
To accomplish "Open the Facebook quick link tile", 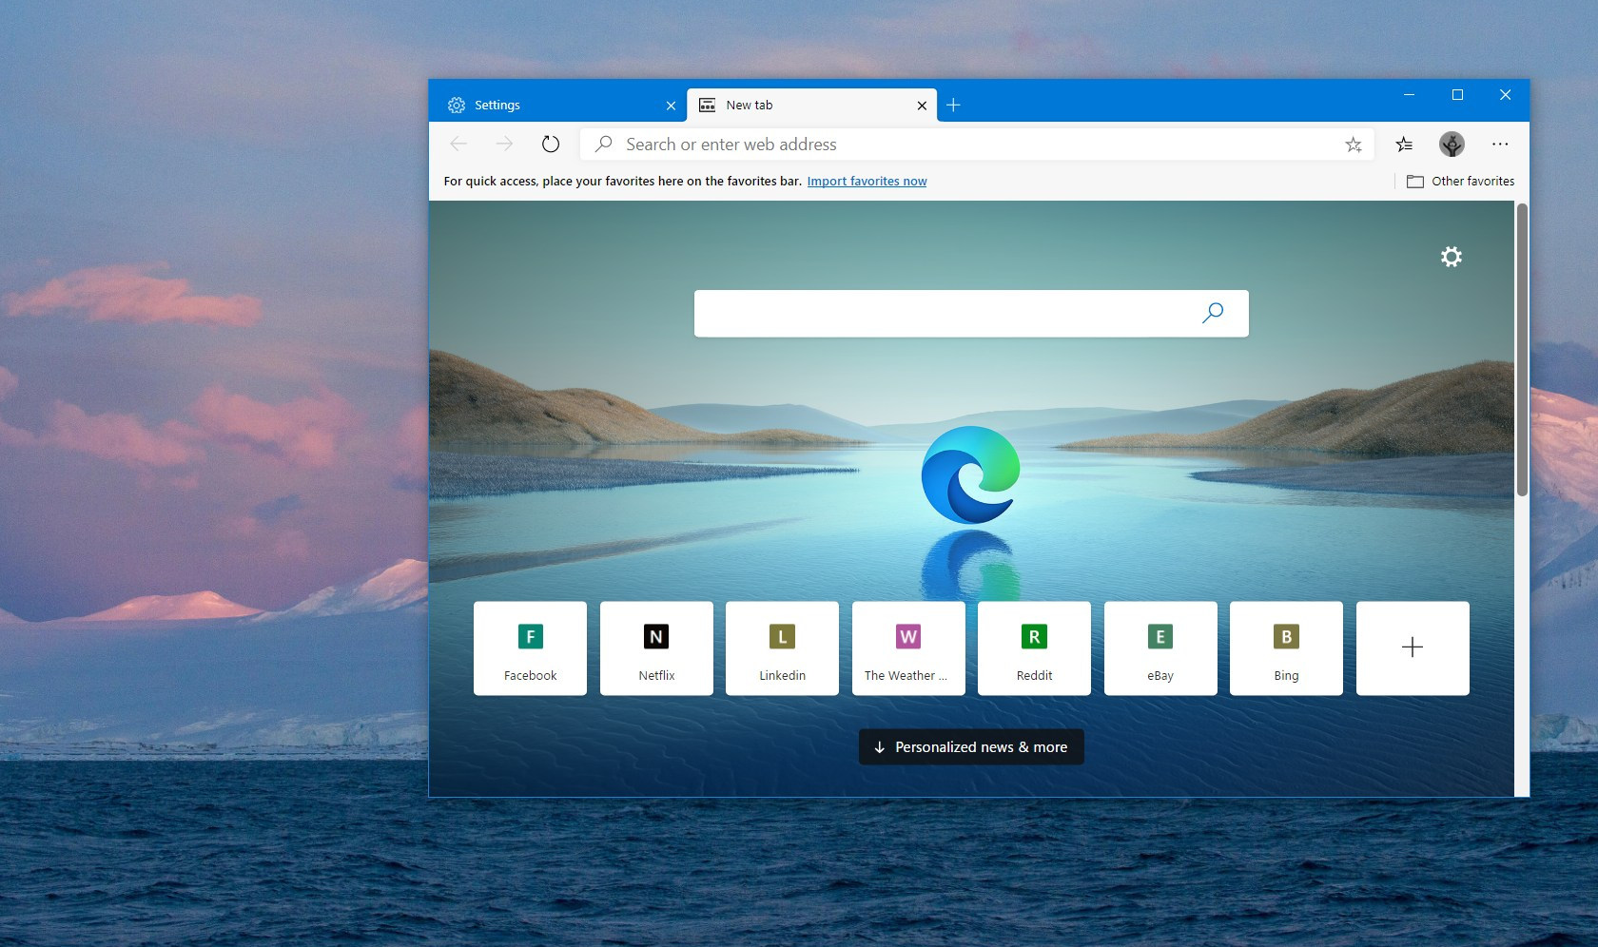I will tap(530, 647).
